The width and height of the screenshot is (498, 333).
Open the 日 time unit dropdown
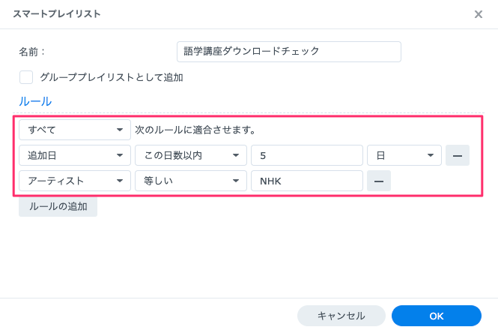[x=404, y=155]
